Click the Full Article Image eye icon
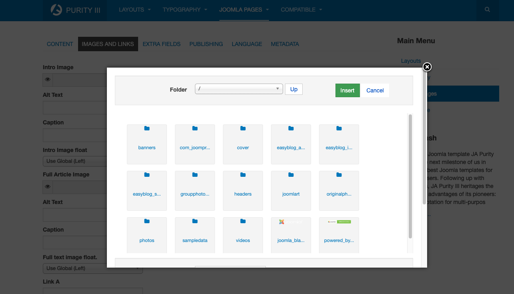This screenshot has height=294, width=514. pos(48,187)
